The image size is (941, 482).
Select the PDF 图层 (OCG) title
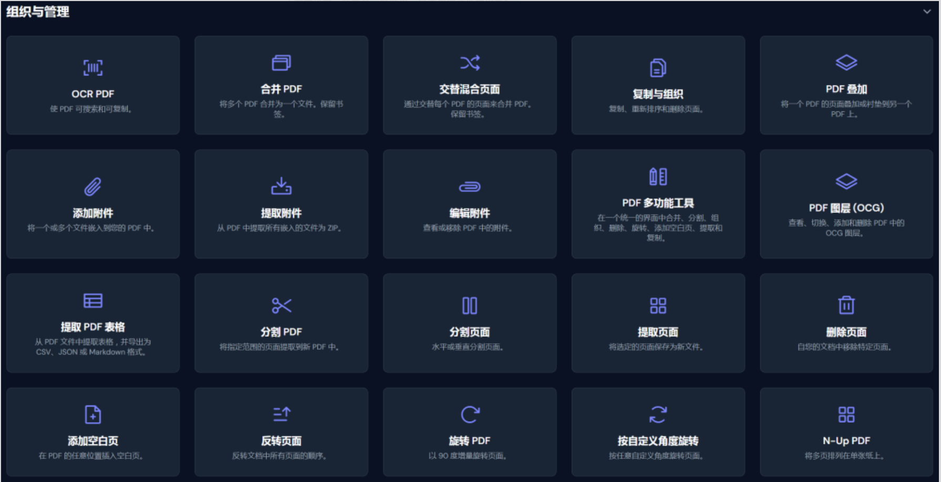pos(846,208)
